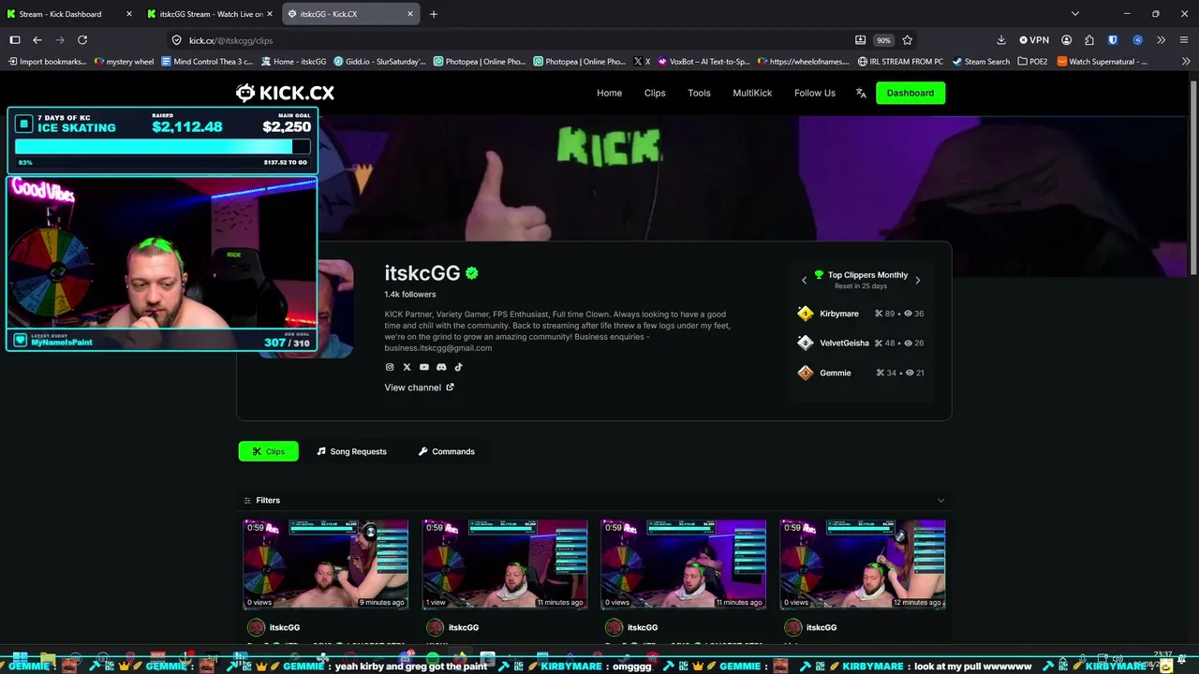Close the itskcGG - Kick.CX tab

[409, 14]
